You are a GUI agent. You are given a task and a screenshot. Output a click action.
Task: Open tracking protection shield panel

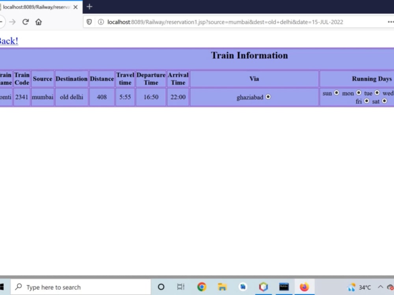tap(89, 22)
